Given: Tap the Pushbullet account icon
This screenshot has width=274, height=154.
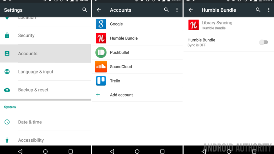Looking at the screenshot, I should click(x=101, y=52).
